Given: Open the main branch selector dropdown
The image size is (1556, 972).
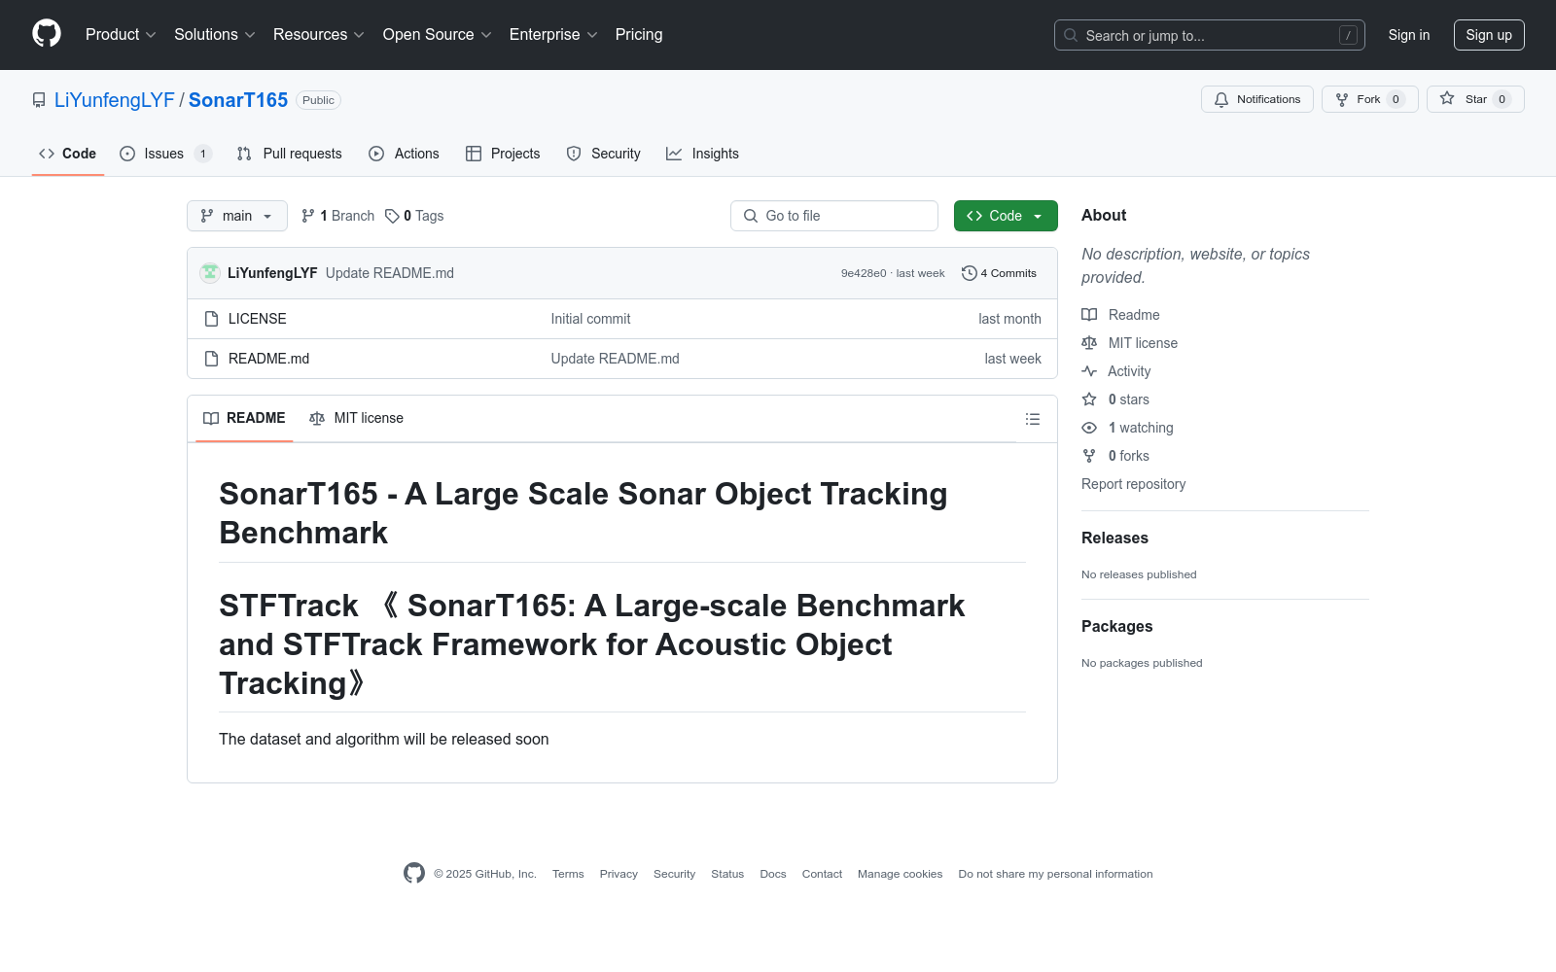Looking at the screenshot, I should [x=237, y=216].
